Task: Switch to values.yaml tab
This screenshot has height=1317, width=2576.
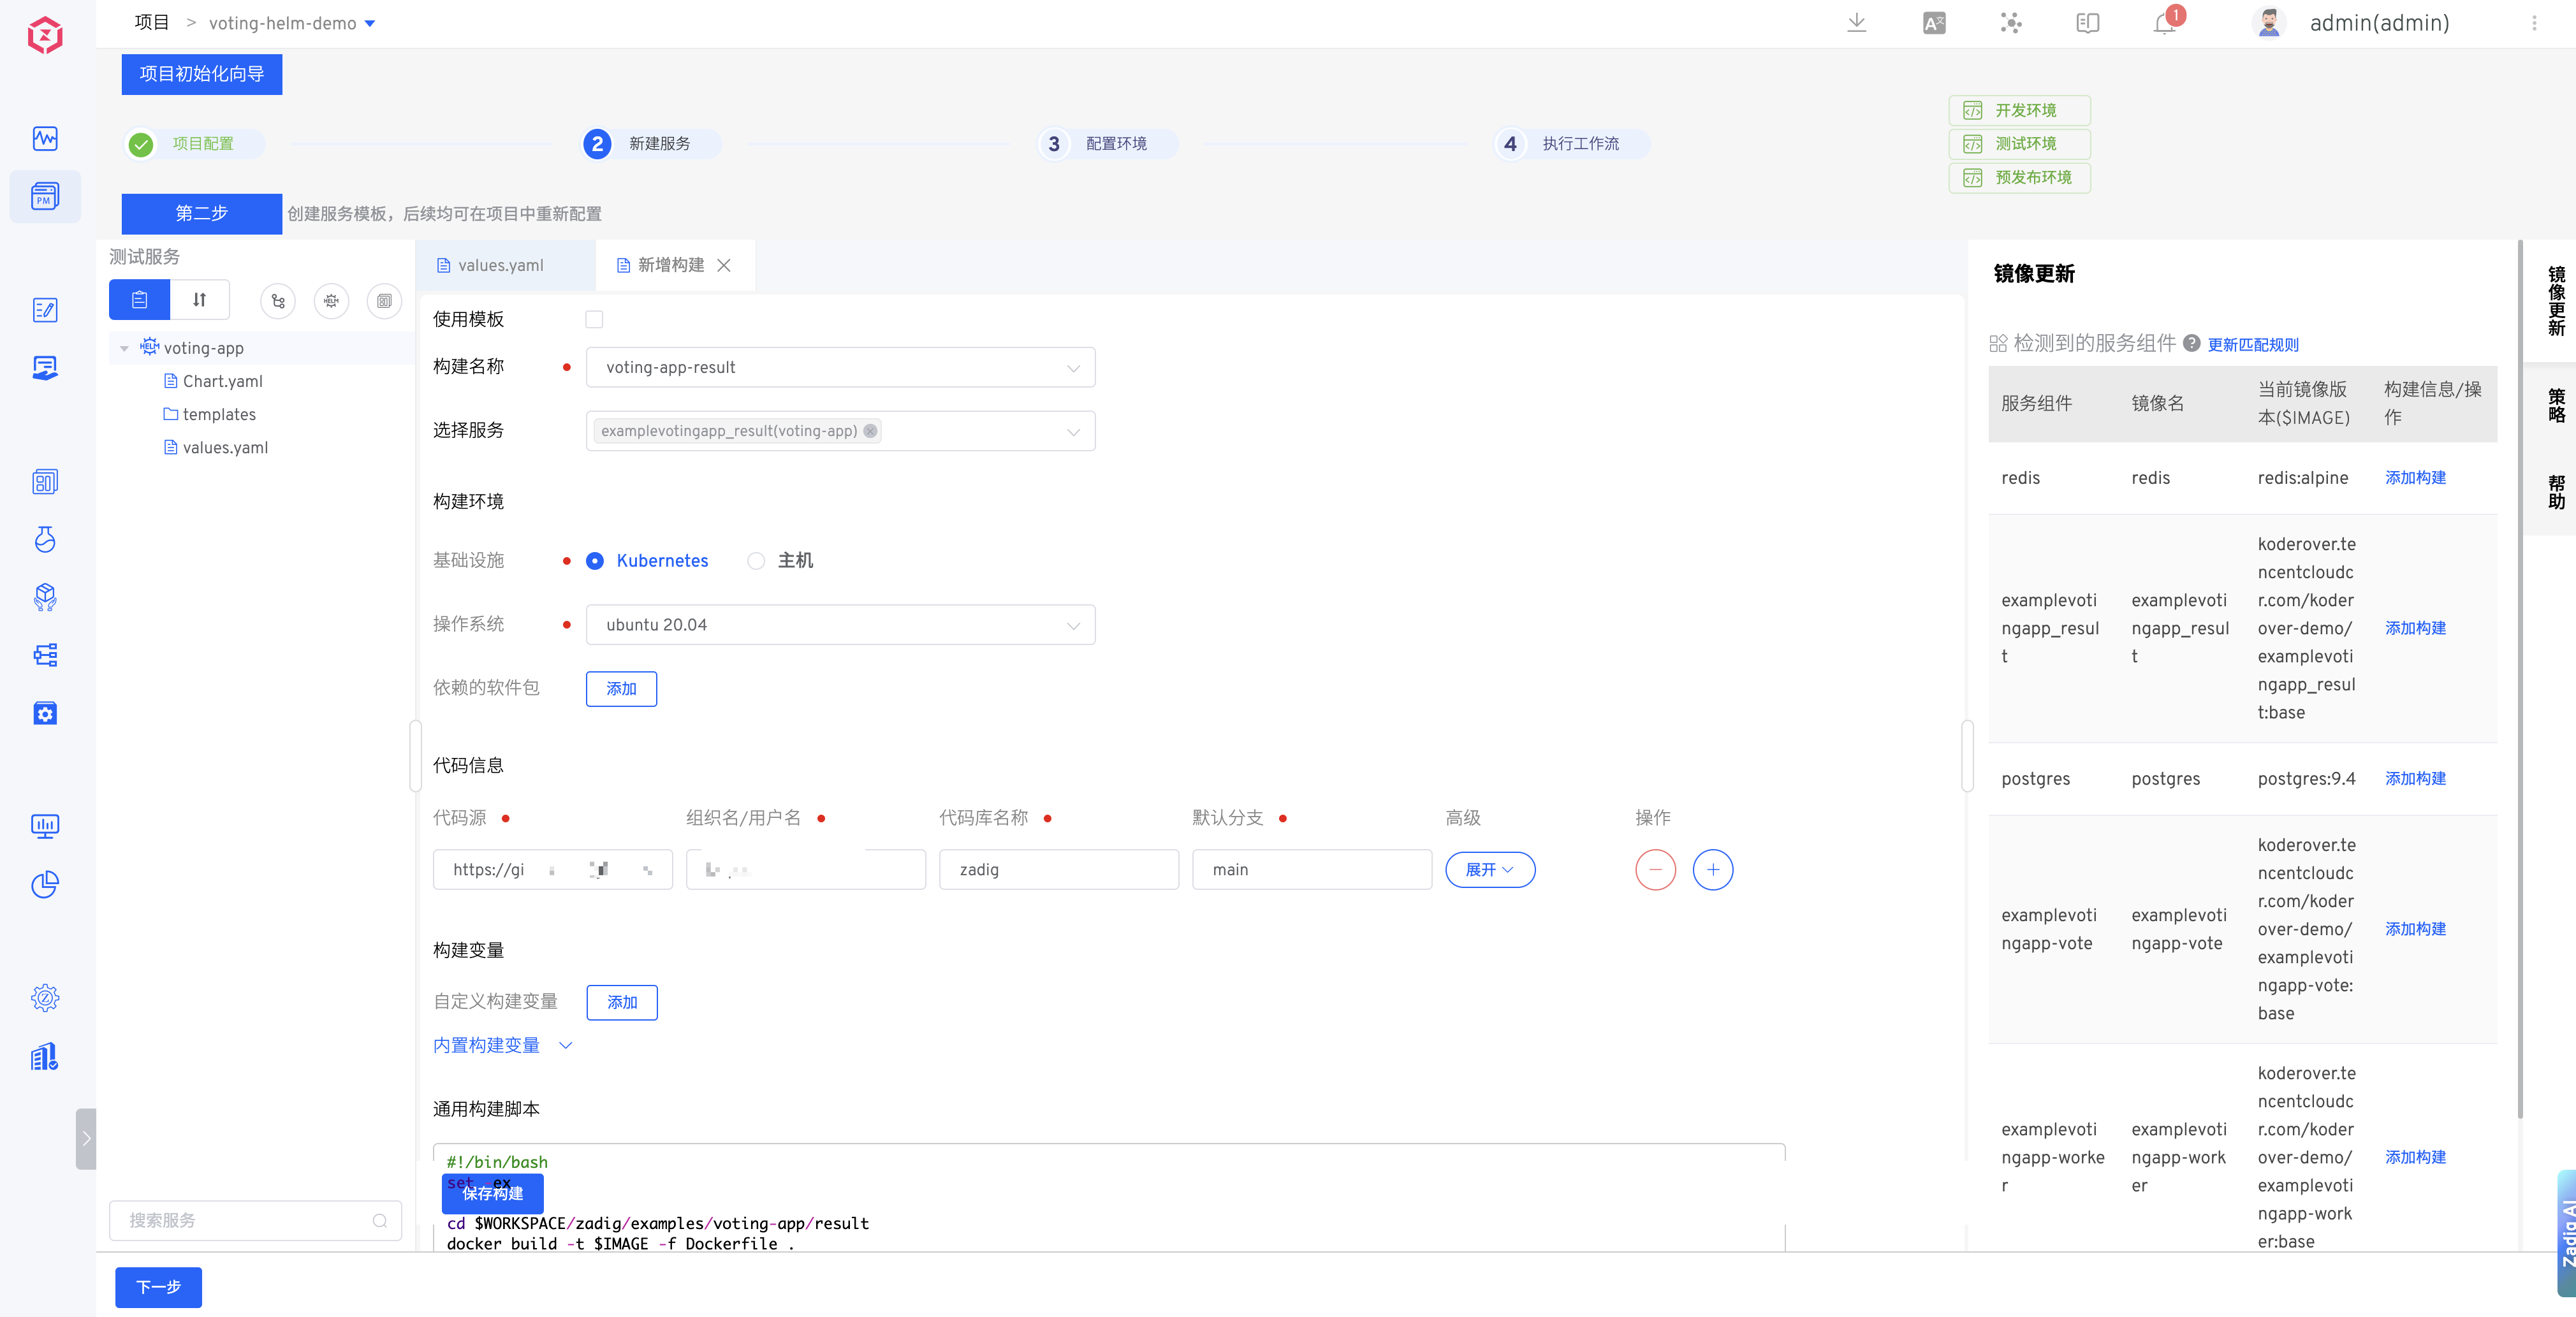Action: (501, 265)
